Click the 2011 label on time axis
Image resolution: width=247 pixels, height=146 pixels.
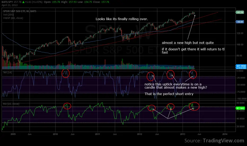pyautogui.click(x=98, y=134)
